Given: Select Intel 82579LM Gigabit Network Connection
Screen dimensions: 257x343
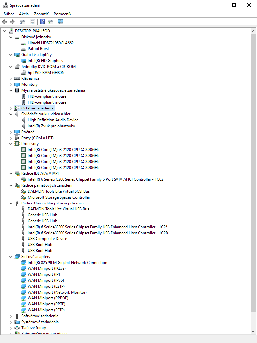Looking at the screenshot, I should (x=67, y=263).
